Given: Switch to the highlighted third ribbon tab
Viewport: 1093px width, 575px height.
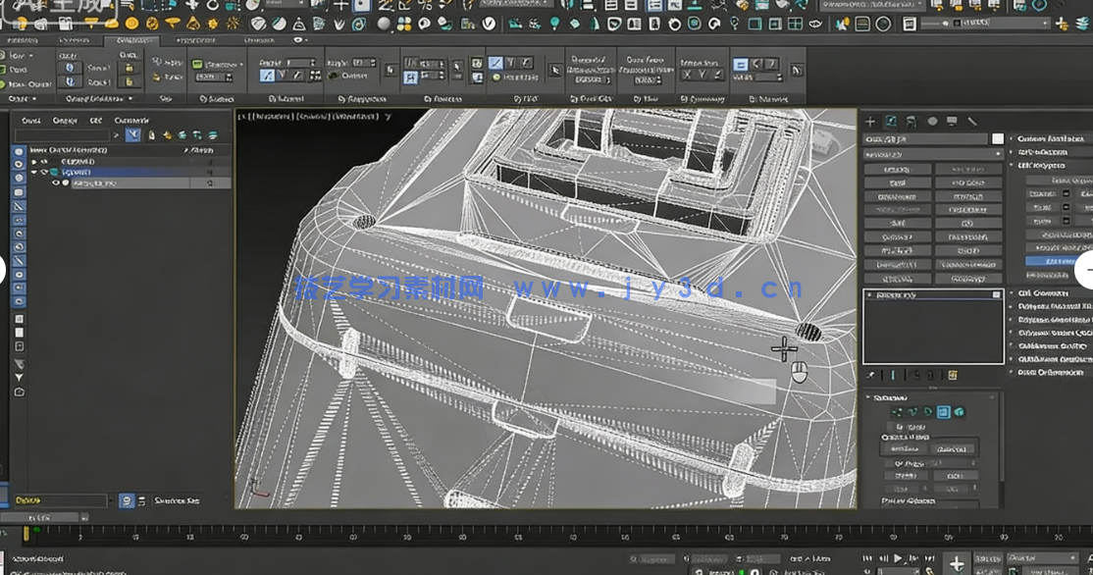Looking at the screenshot, I should 130,41.
